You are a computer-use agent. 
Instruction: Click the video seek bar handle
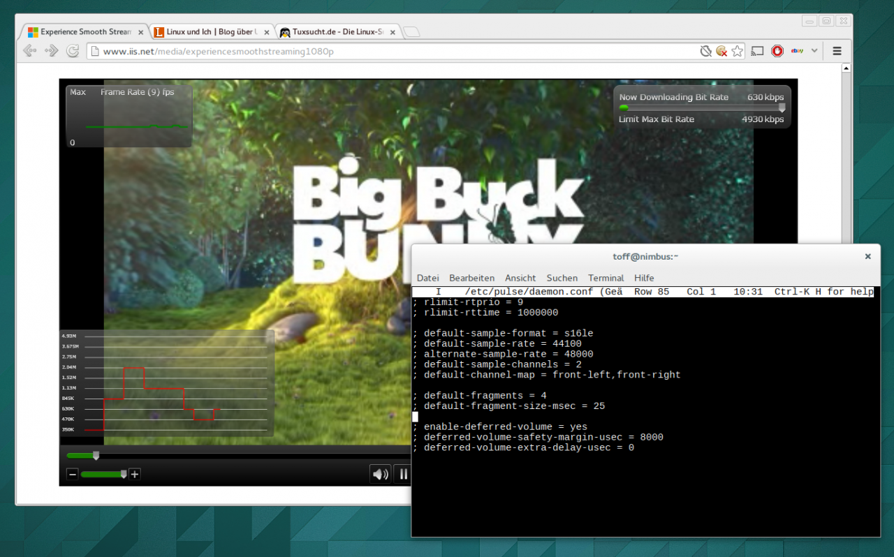coord(96,455)
